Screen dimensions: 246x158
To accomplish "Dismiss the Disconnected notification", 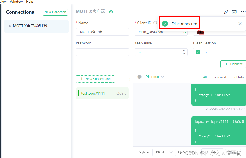I will [x=240, y=24].
